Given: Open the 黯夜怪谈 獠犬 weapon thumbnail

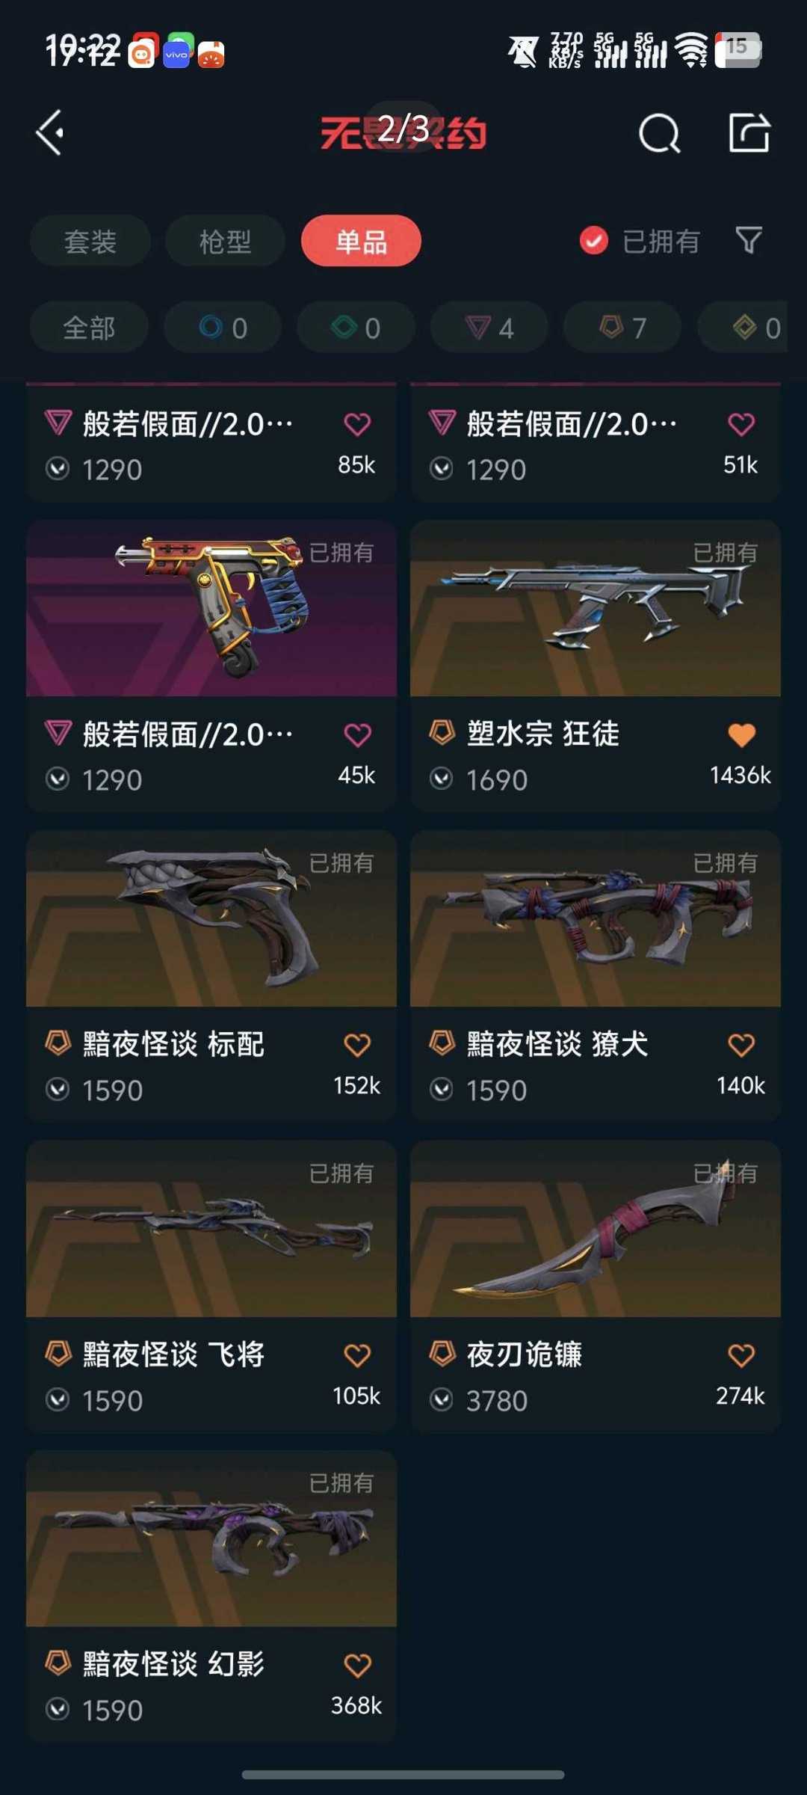Looking at the screenshot, I should (596, 918).
